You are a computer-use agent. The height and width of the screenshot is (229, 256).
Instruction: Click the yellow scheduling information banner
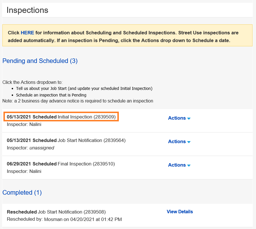128,35
